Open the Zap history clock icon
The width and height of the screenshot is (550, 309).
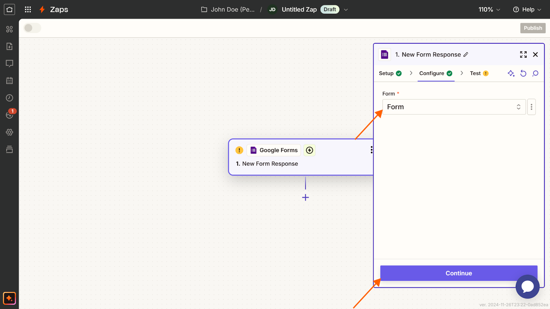point(9,98)
